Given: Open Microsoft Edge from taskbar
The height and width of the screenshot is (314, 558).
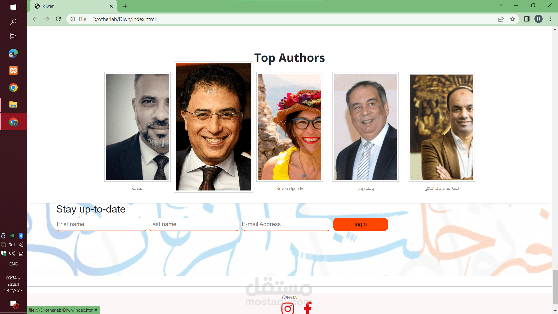Looking at the screenshot, I should 13,53.
